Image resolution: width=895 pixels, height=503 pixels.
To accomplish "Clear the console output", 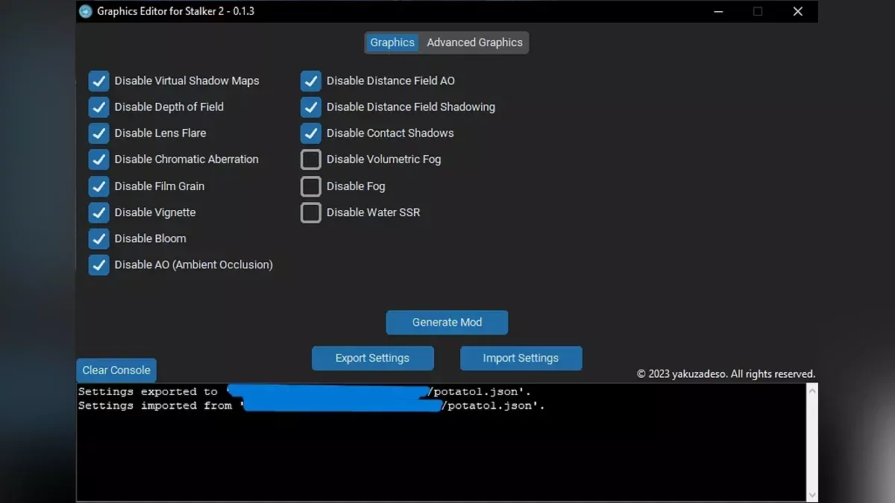I will [116, 370].
